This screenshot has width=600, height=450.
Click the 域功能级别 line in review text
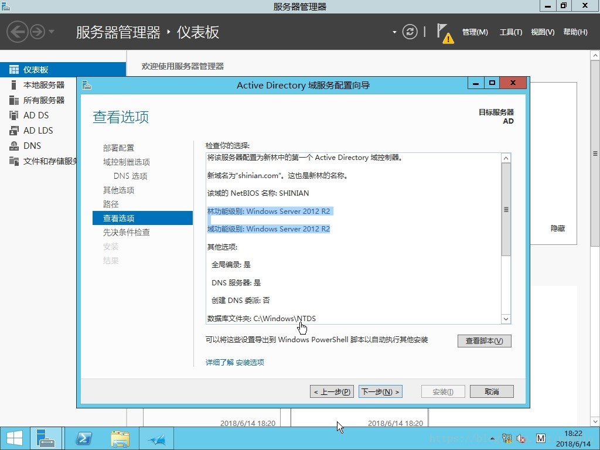click(x=268, y=229)
